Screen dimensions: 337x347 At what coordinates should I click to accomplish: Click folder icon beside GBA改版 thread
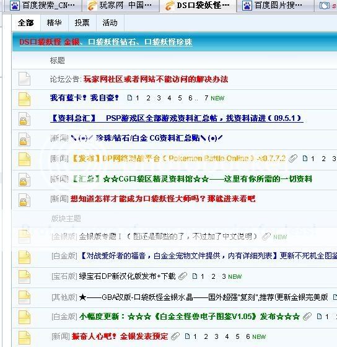click(24, 297)
